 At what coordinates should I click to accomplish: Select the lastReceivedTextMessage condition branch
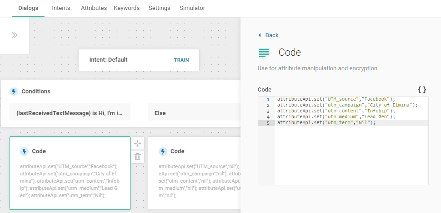point(70,112)
